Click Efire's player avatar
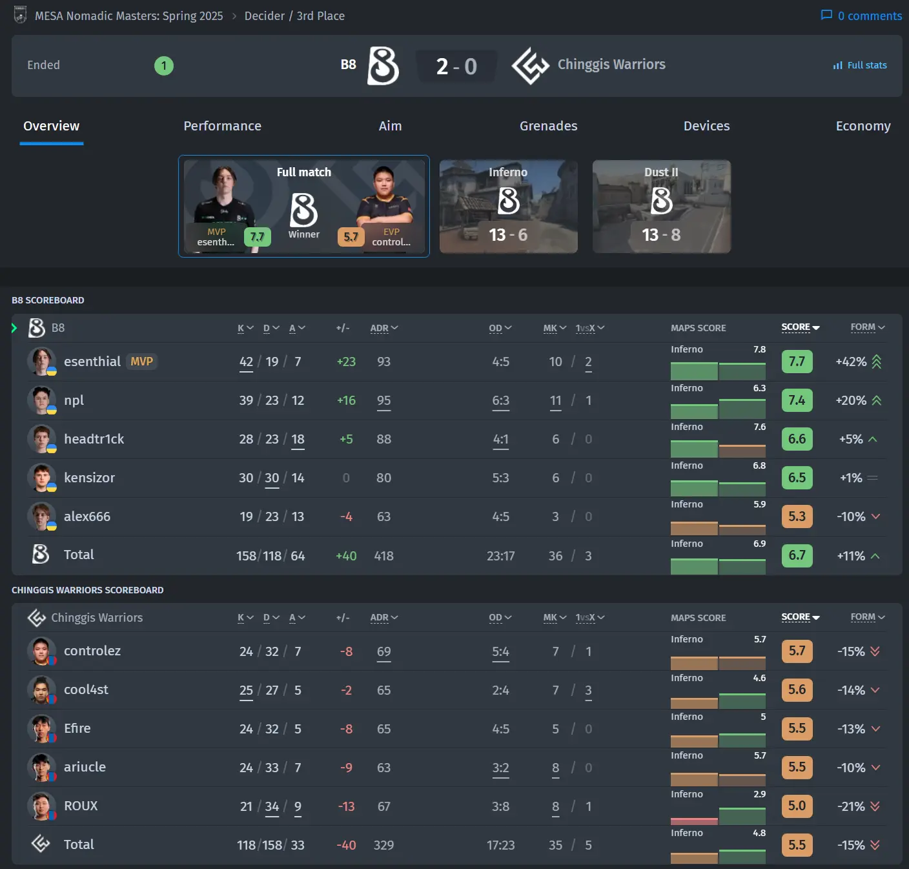909x869 pixels. pos(42,729)
